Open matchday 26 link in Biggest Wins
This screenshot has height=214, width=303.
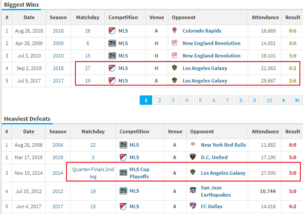[87, 31]
